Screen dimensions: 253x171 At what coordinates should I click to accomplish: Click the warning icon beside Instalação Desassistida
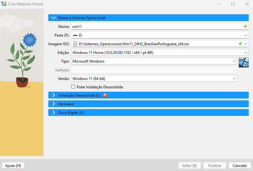105,95
